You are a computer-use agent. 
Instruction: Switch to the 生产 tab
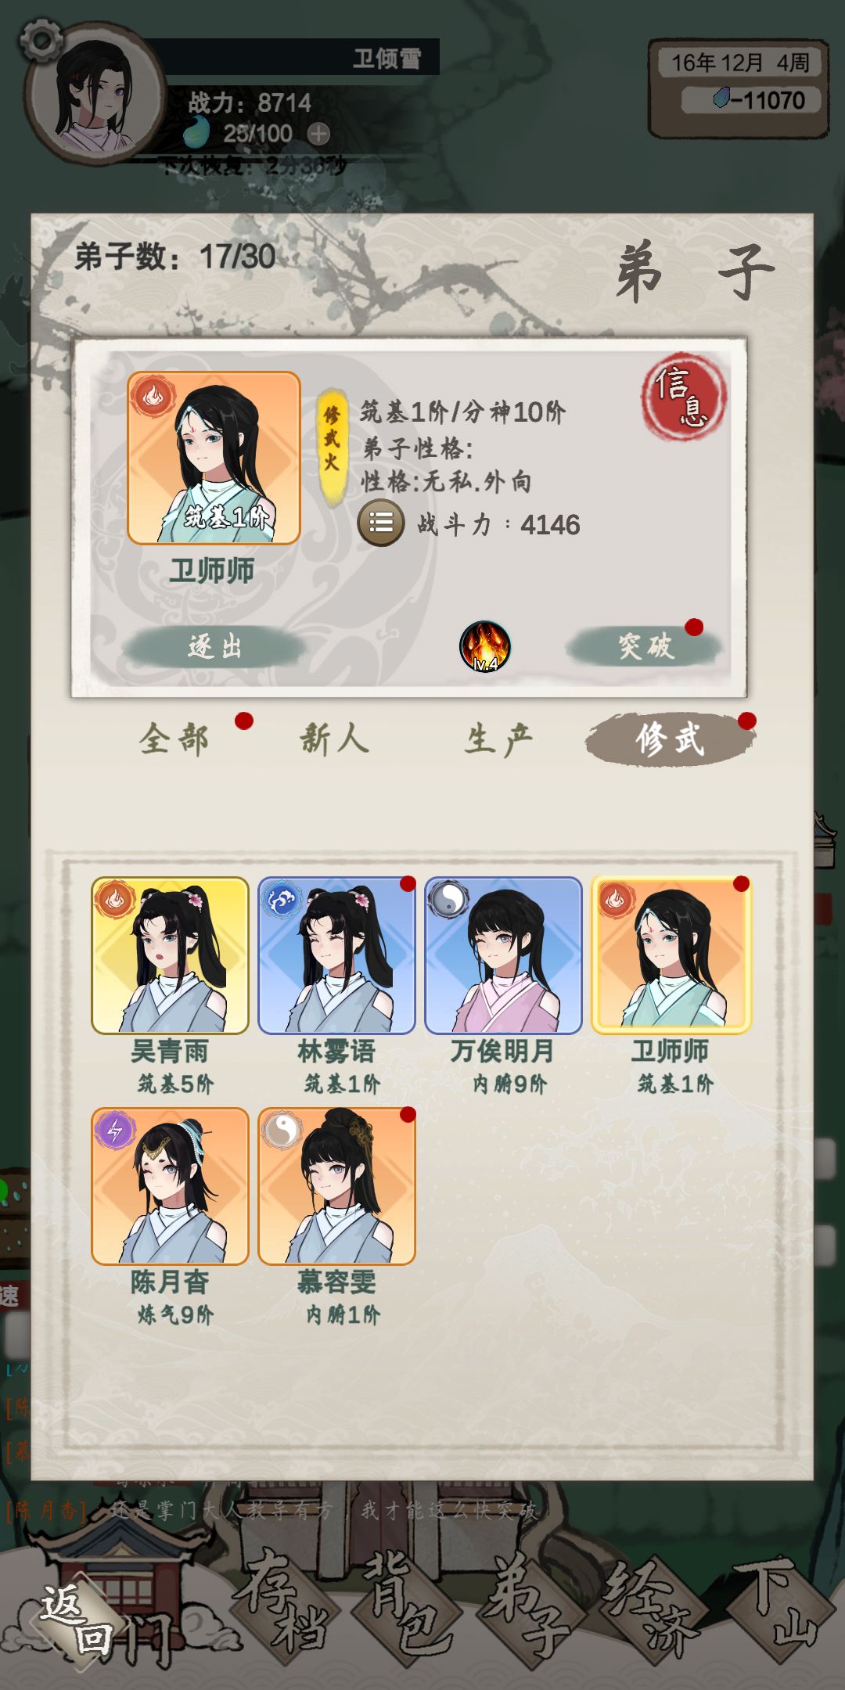(498, 739)
